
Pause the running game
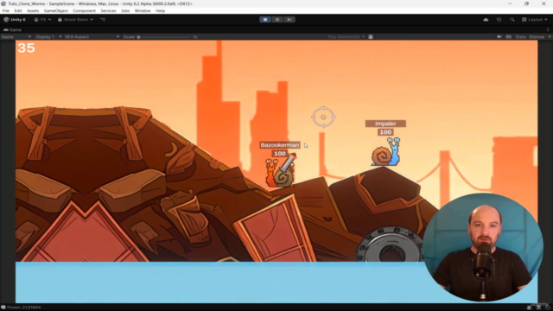tap(277, 19)
